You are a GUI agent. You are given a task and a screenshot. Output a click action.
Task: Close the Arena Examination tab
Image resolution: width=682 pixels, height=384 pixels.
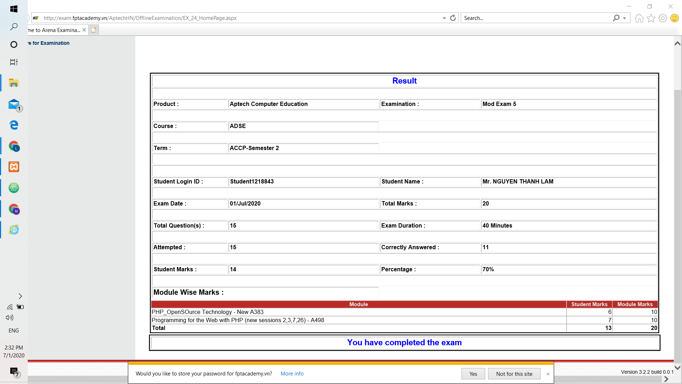click(84, 30)
